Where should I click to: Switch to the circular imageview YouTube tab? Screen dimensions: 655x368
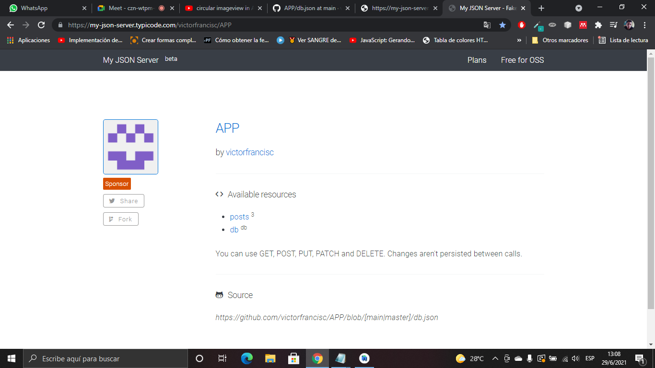pos(222,8)
